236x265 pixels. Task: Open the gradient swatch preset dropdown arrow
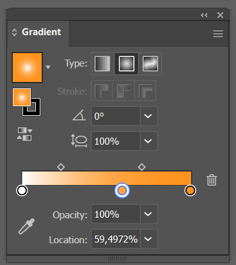48,67
